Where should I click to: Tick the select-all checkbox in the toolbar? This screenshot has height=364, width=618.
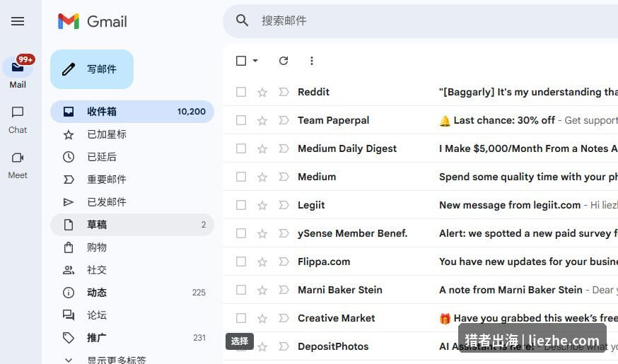pos(241,61)
